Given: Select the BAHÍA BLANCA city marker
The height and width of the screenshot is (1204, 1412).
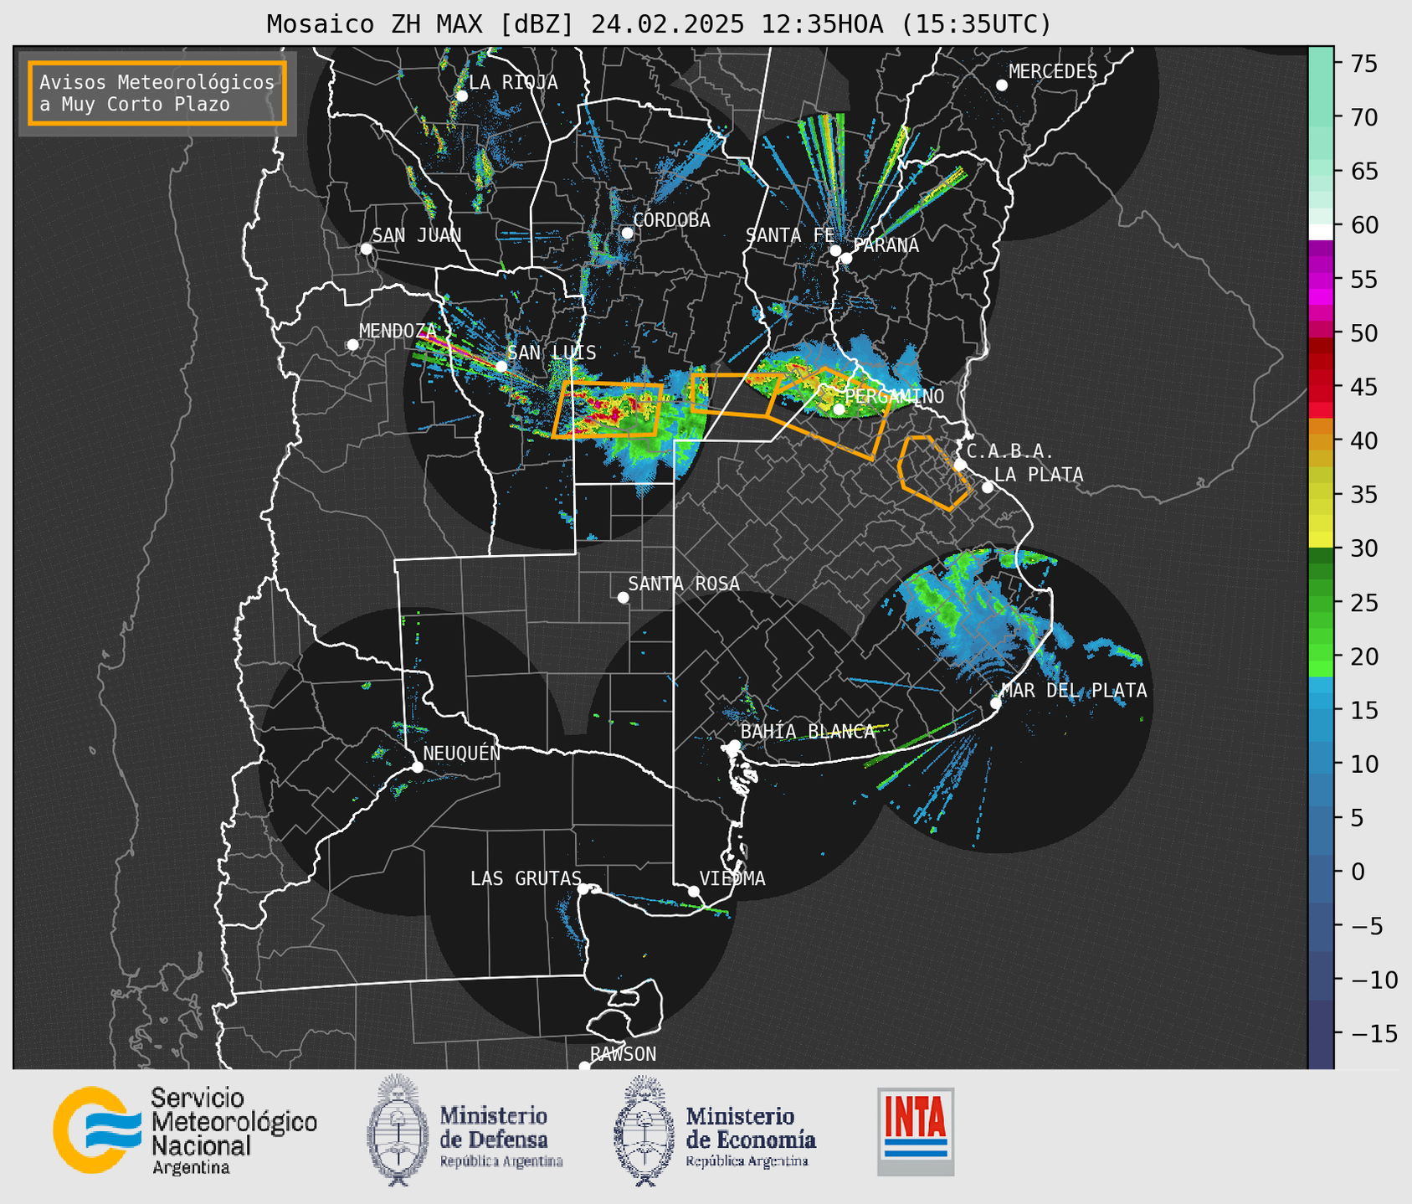Looking at the screenshot, I should click(x=734, y=744).
